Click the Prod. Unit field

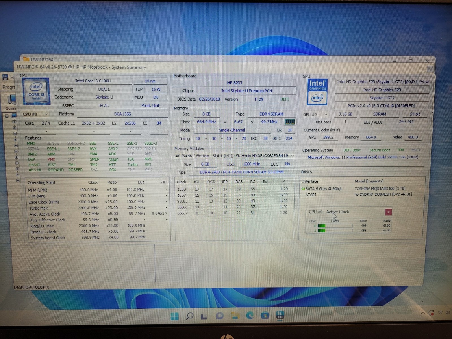coord(150,105)
